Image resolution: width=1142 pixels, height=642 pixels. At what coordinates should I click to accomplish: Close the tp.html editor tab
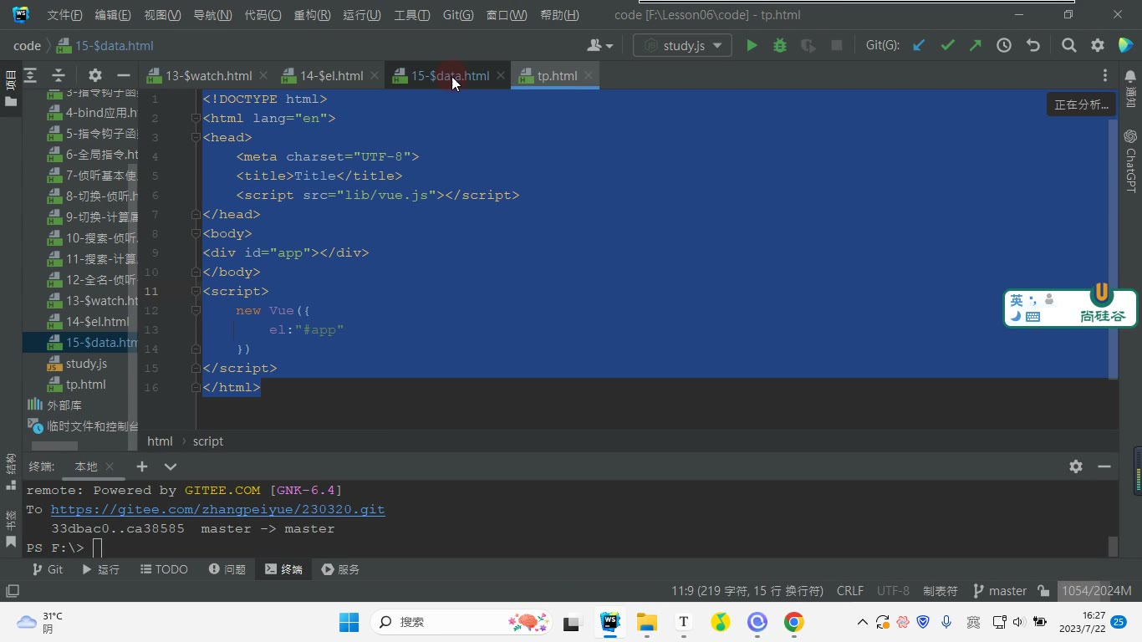tap(589, 75)
